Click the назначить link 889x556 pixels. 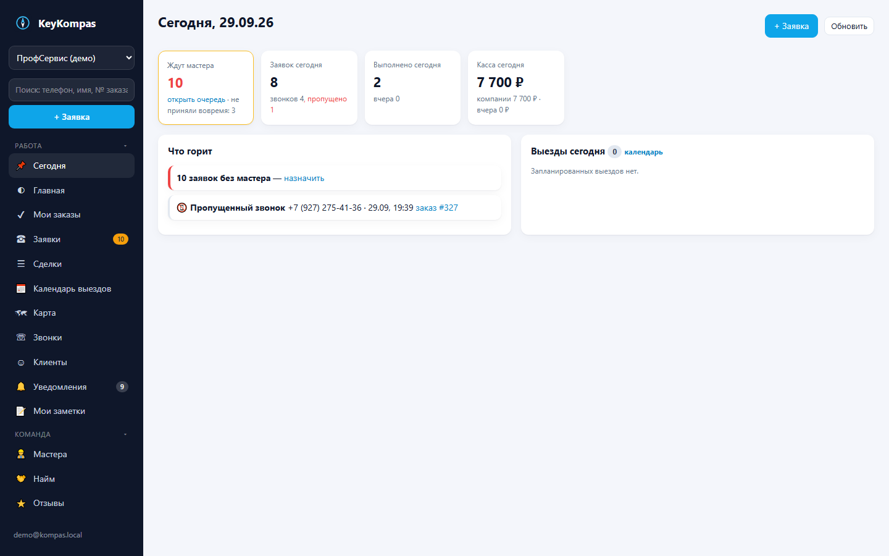click(x=304, y=178)
